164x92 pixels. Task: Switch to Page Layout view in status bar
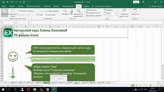[x=137, y=85]
